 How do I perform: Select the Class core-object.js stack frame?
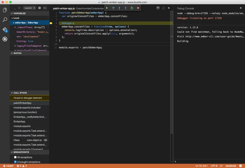[x=30, y=140]
